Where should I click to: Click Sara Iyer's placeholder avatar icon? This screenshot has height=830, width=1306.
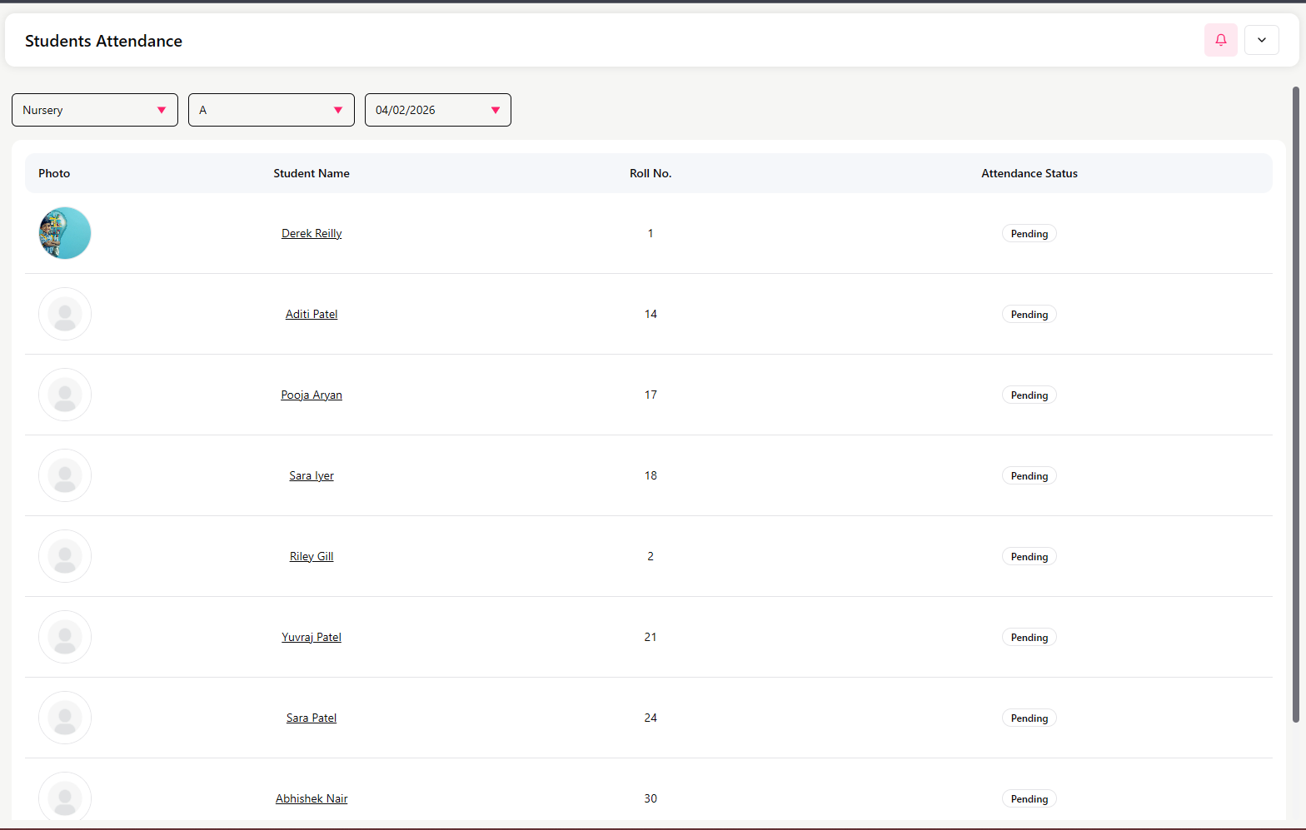(x=65, y=475)
